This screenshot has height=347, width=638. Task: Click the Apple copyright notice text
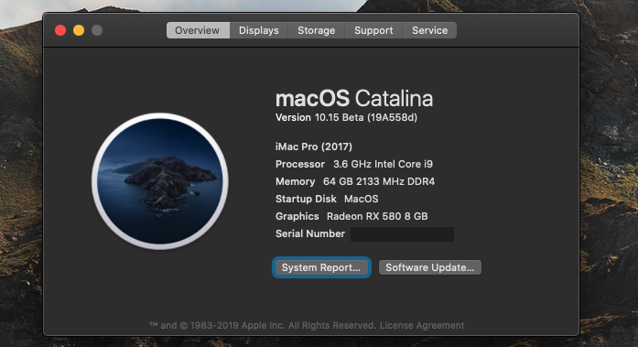coord(263,325)
